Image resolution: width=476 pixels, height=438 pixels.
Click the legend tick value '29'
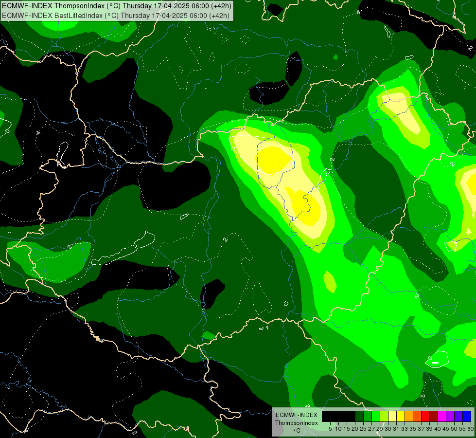380,429
